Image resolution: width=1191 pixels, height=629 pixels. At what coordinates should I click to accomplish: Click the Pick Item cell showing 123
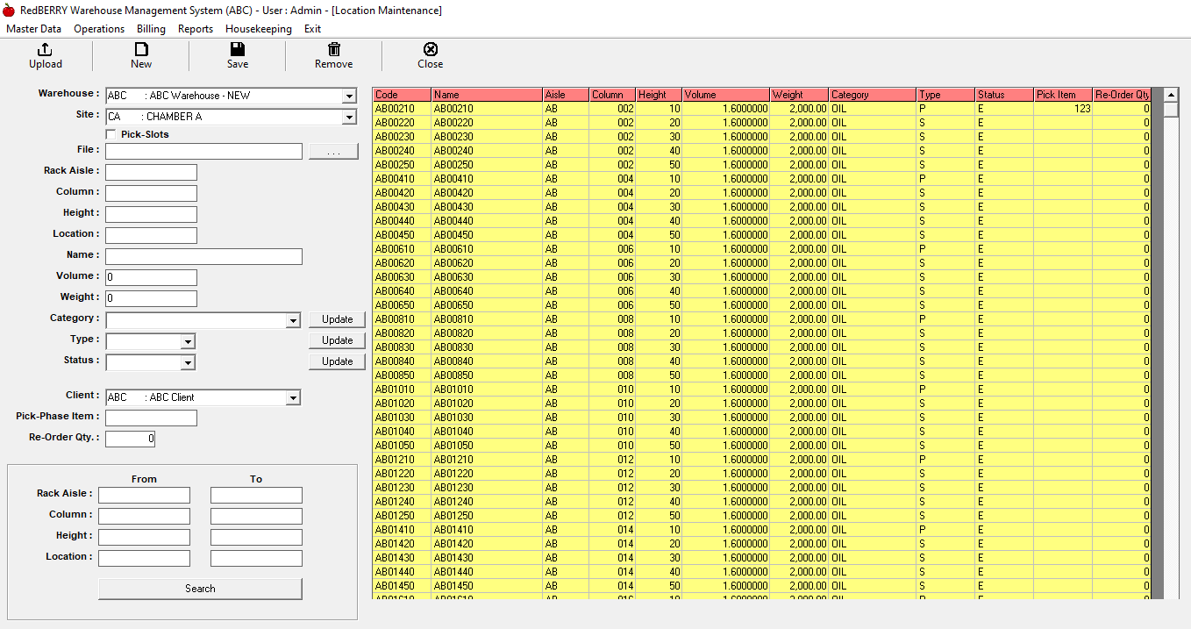[1063, 109]
